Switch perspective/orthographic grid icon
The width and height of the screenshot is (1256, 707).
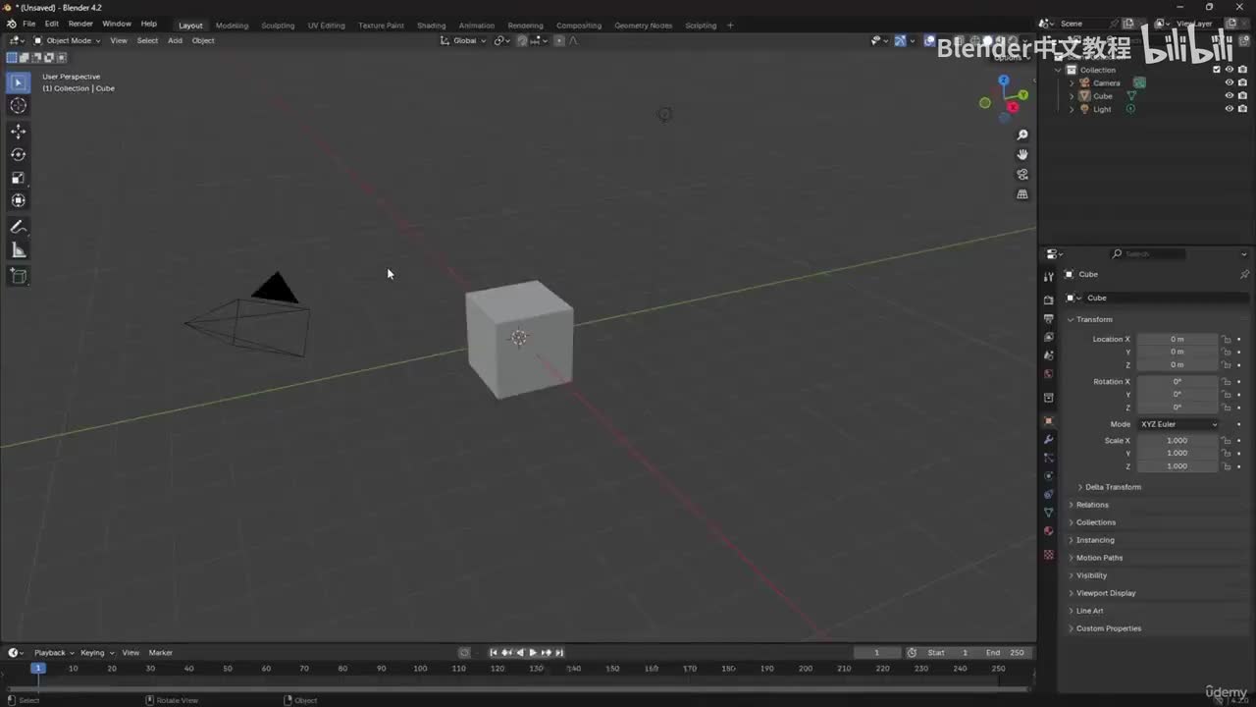(x=1022, y=194)
